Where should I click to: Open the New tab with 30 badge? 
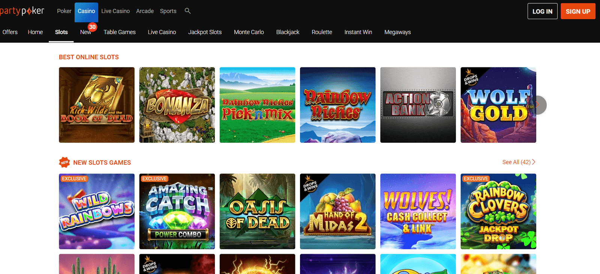pyautogui.click(x=85, y=32)
